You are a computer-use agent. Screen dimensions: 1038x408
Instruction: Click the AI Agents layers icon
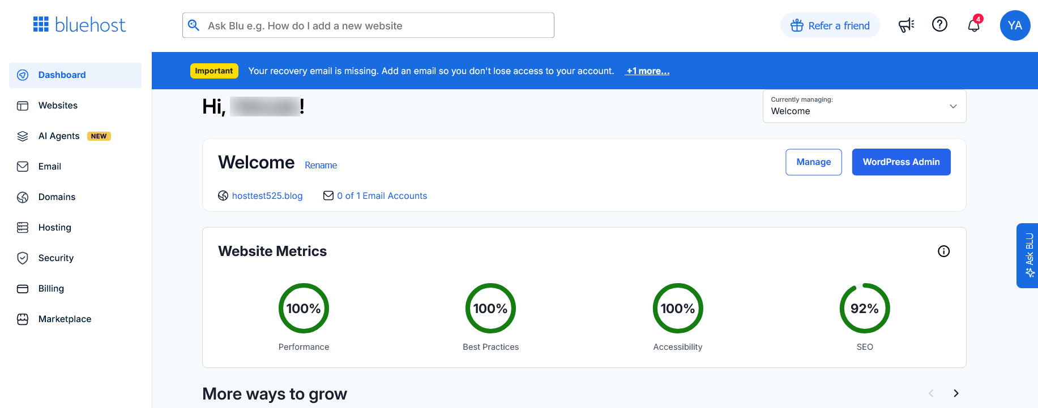(x=23, y=136)
